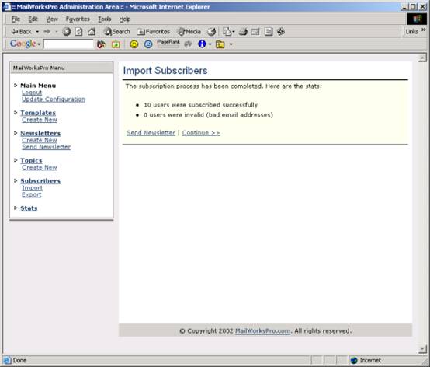Click Create New under Templates
Viewport: 430px width, 367px height.
tap(40, 120)
